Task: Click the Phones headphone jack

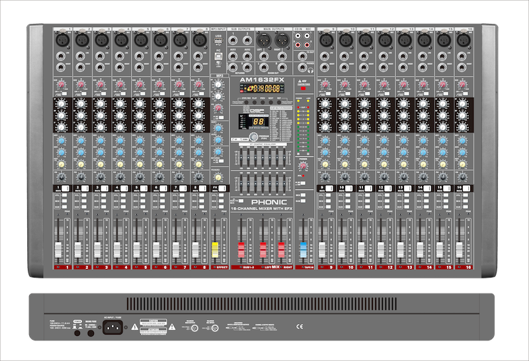Action: (x=302, y=67)
